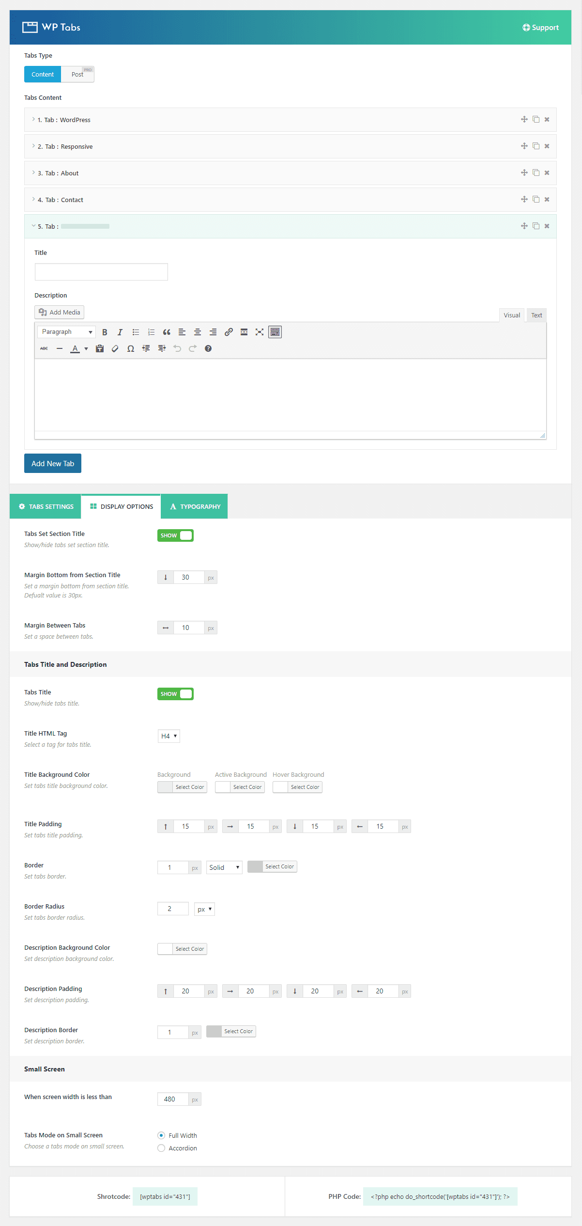Switch editor to Text mode
This screenshot has width=582, height=1226.
(x=536, y=315)
